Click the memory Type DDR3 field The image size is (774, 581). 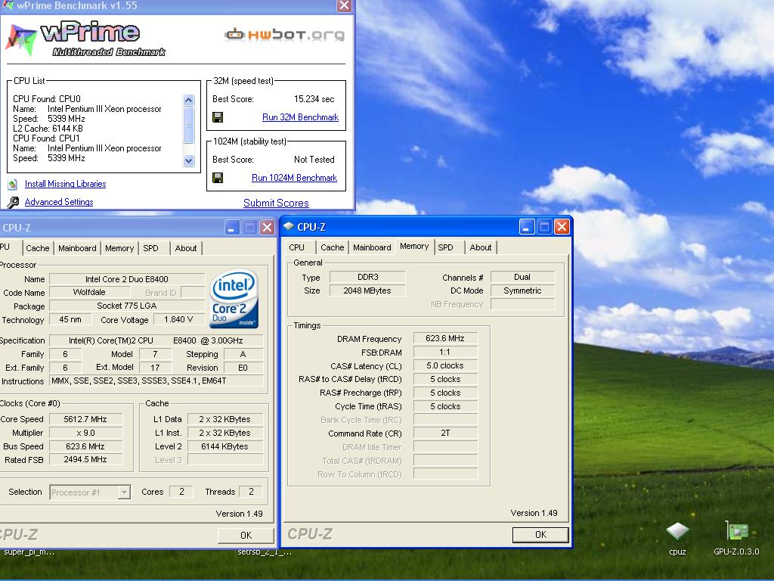click(x=368, y=277)
